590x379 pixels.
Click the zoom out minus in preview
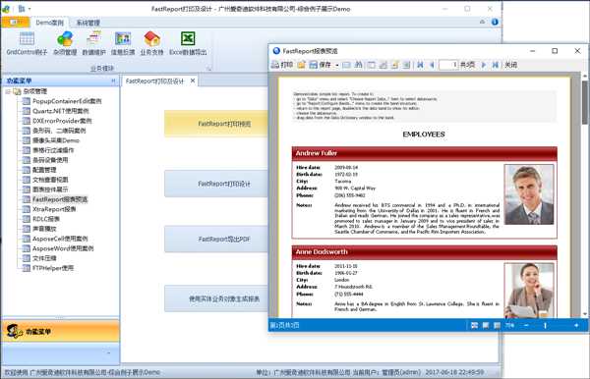click(526, 325)
